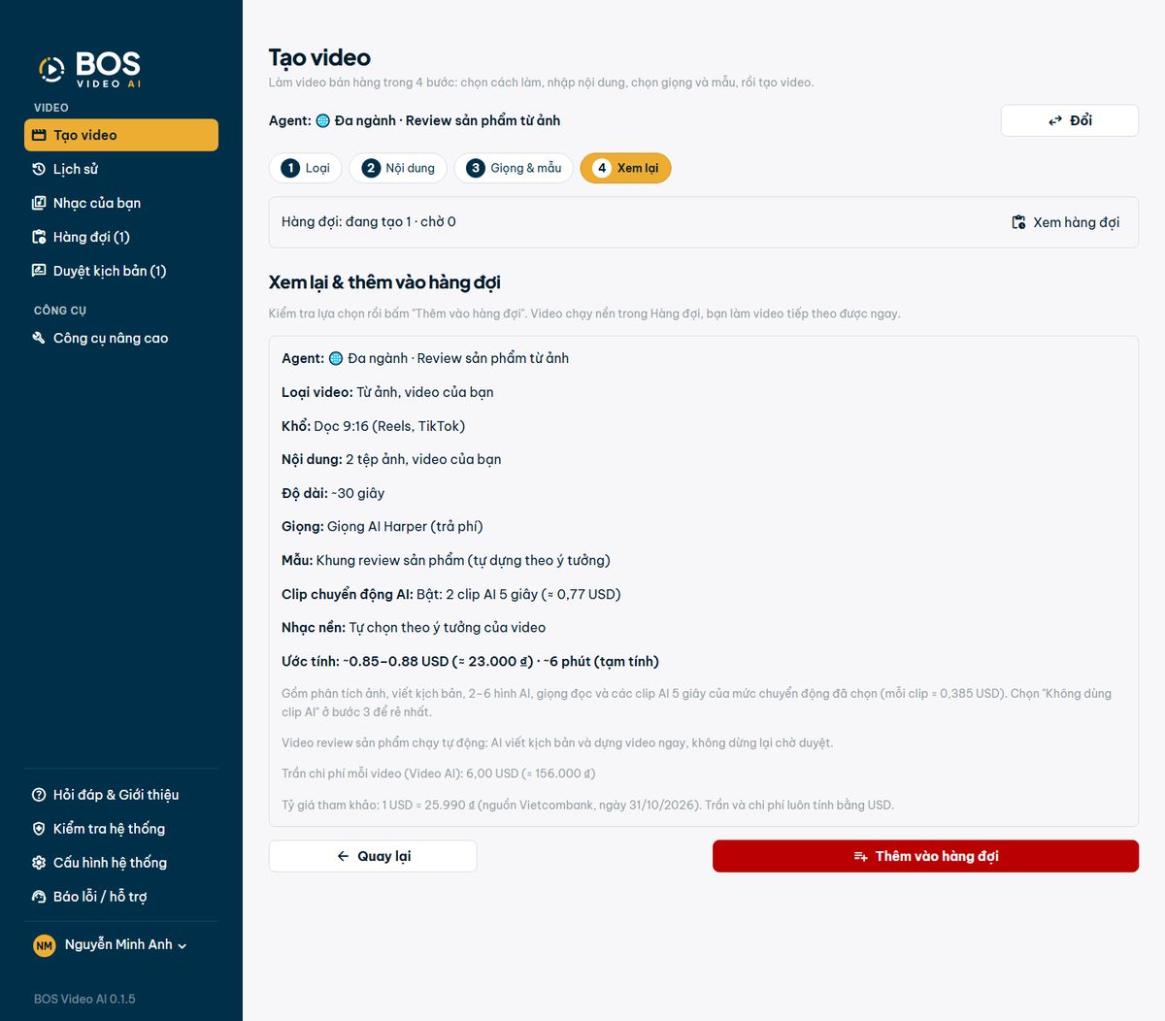Image resolution: width=1165 pixels, height=1021 pixels.
Task: Click the back arrow icon on Quay lại
Action: pyautogui.click(x=343, y=856)
